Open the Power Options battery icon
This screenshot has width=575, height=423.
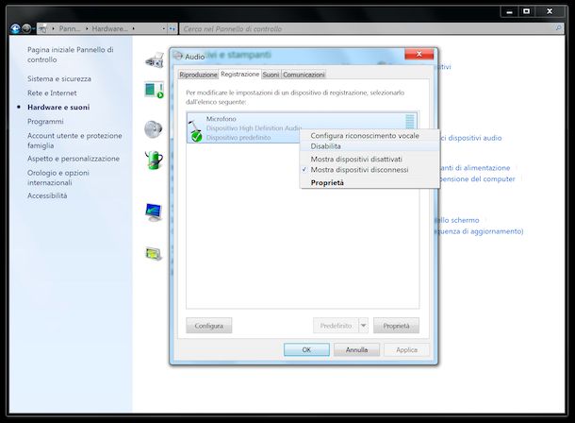pyautogui.click(x=154, y=161)
